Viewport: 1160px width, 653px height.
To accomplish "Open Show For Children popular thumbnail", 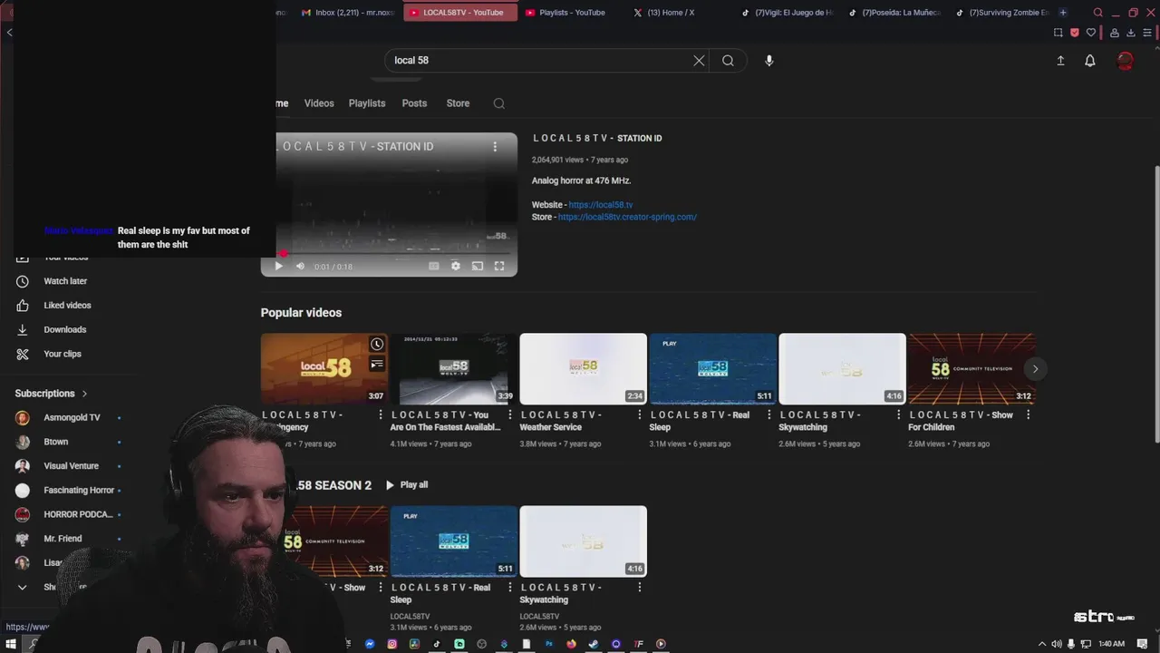I will pyautogui.click(x=971, y=369).
